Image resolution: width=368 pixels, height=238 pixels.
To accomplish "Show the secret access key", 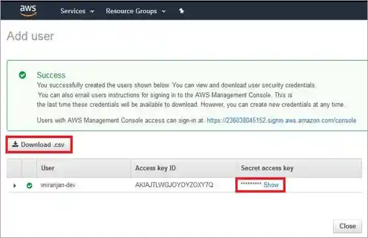I will [x=271, y=185].
